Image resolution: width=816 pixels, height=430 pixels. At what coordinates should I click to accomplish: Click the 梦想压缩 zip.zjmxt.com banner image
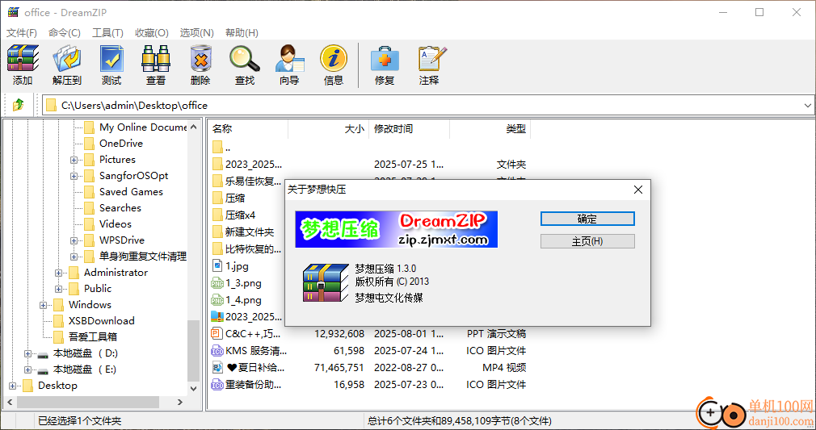click(x=396, y=229)
